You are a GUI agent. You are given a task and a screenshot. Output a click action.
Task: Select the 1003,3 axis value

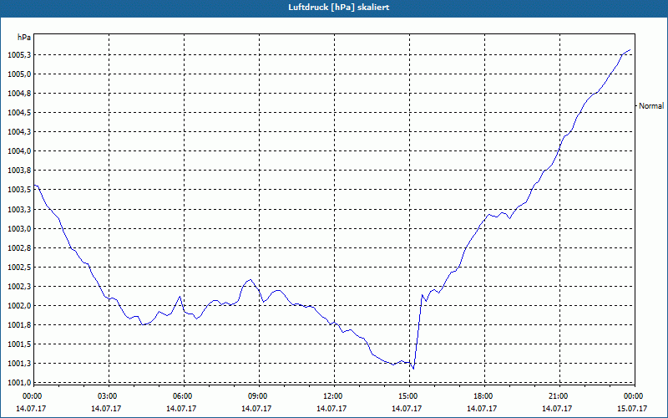19,210
